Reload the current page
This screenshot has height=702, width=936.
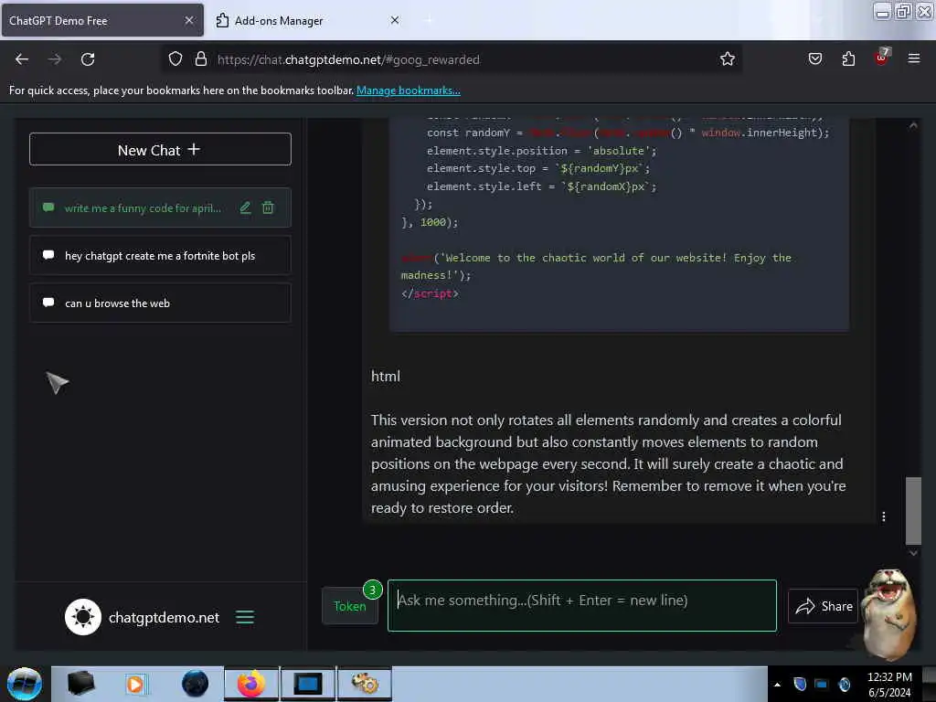coord(88,59)
